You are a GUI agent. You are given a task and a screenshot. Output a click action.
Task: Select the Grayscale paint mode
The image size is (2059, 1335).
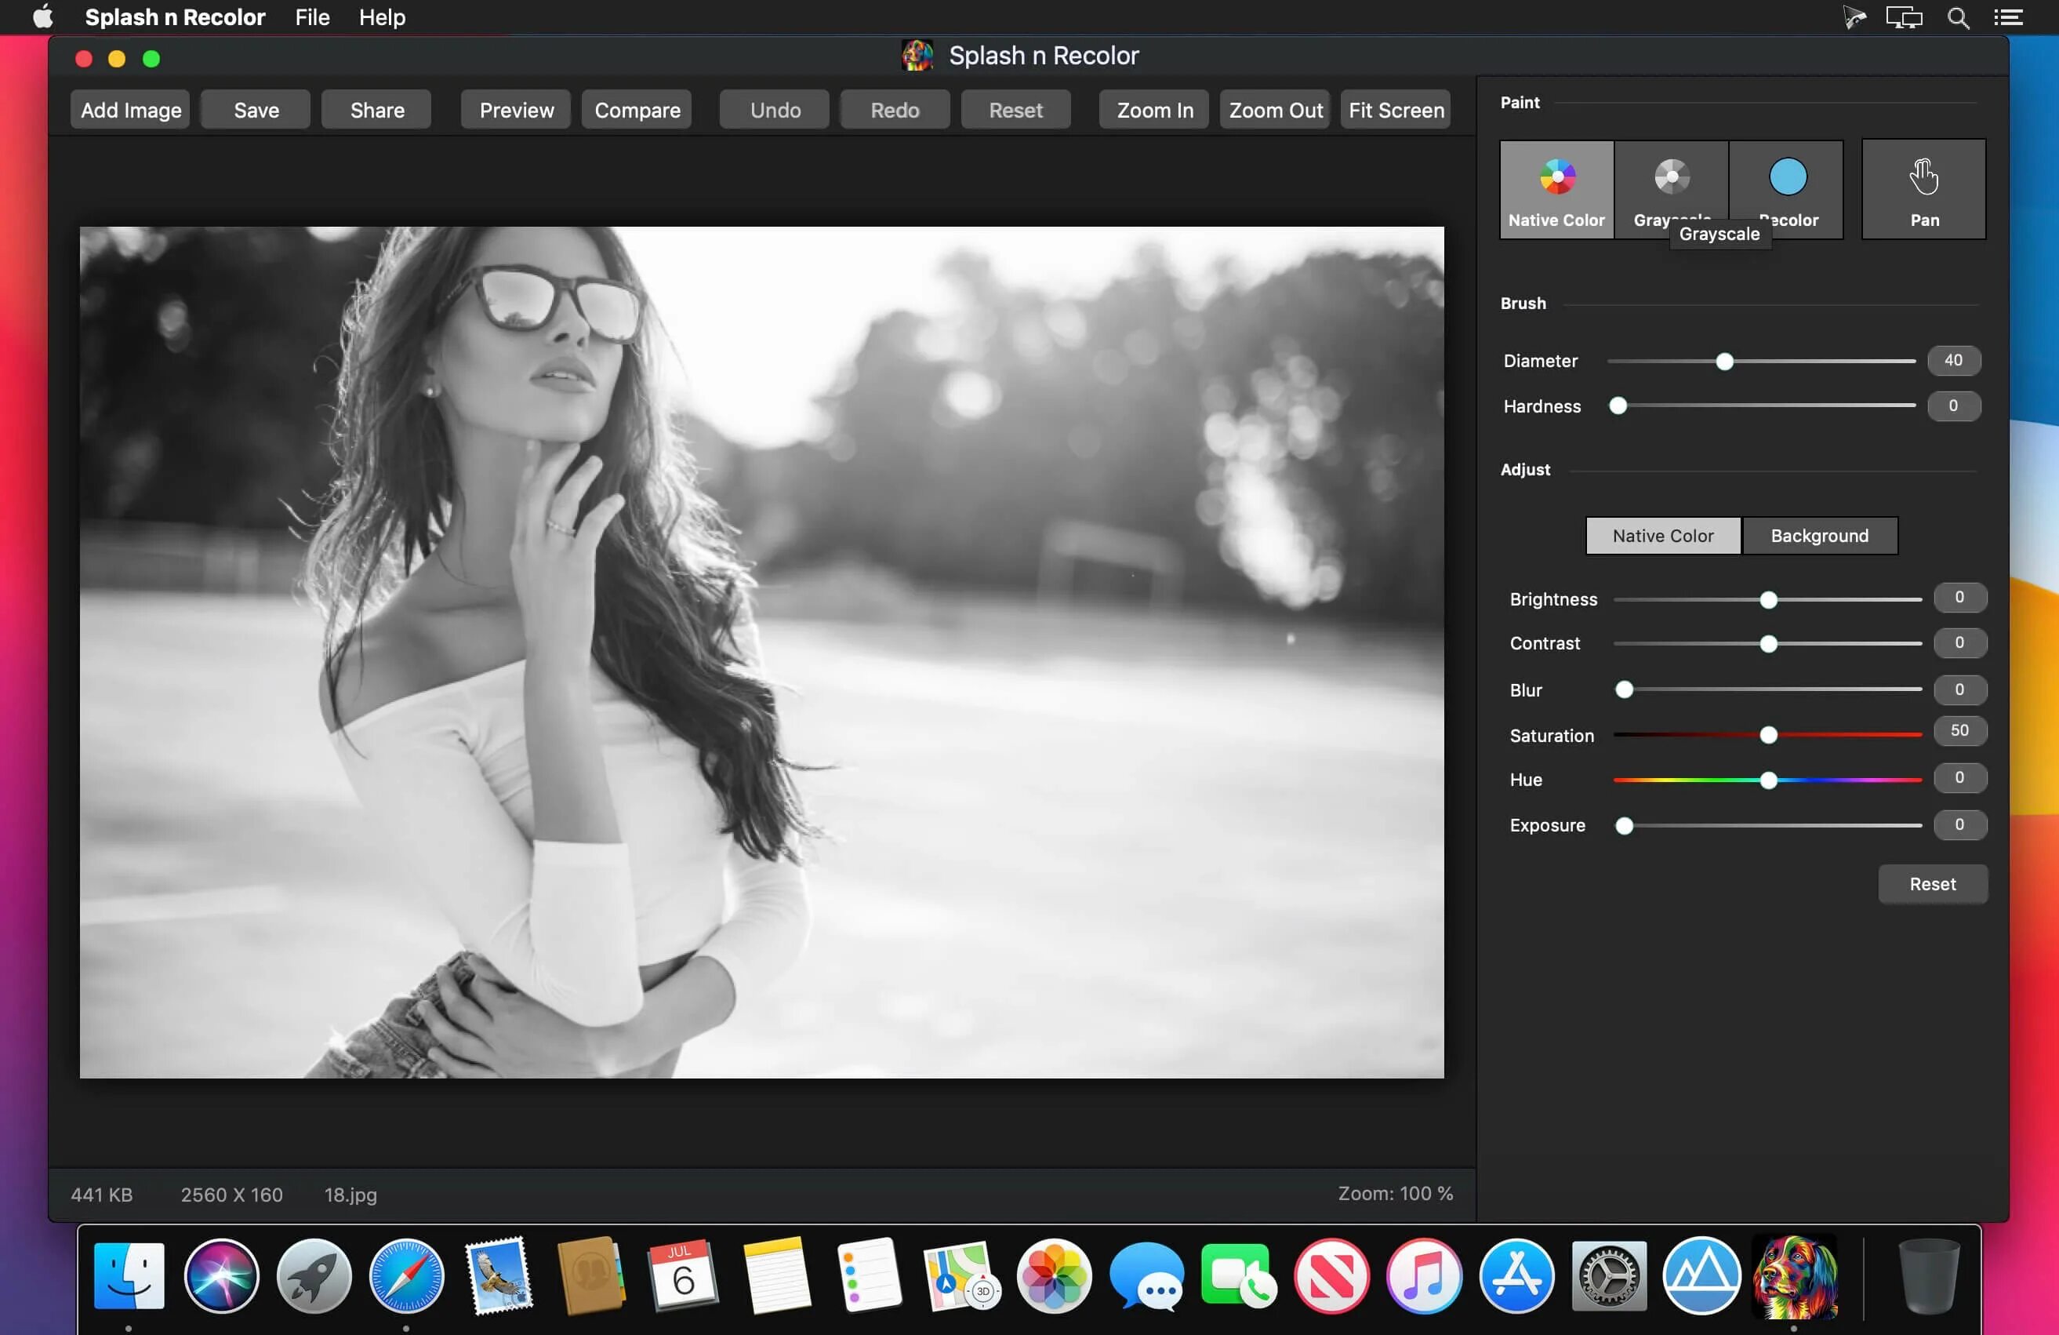(1672, 180)
